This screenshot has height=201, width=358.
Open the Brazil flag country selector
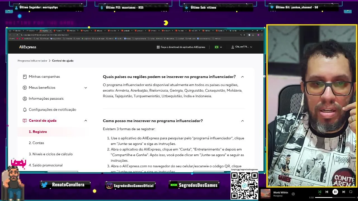click(218, 47)
